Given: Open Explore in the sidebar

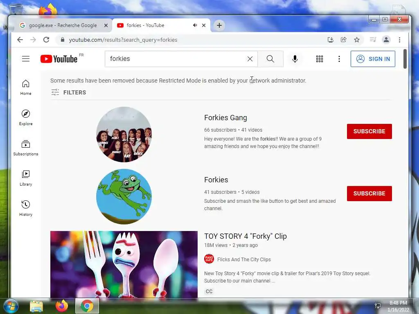Looking at the screenshot, I should coord(26,118).
